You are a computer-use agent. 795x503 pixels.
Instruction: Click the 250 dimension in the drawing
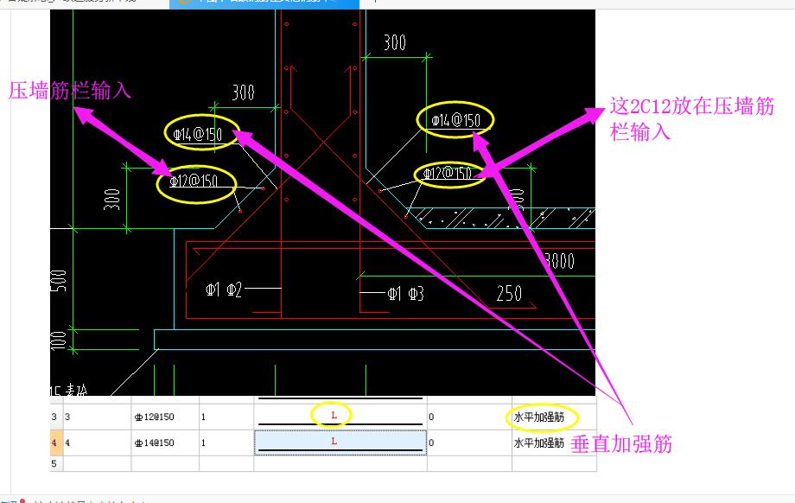[x=509, y=294]
